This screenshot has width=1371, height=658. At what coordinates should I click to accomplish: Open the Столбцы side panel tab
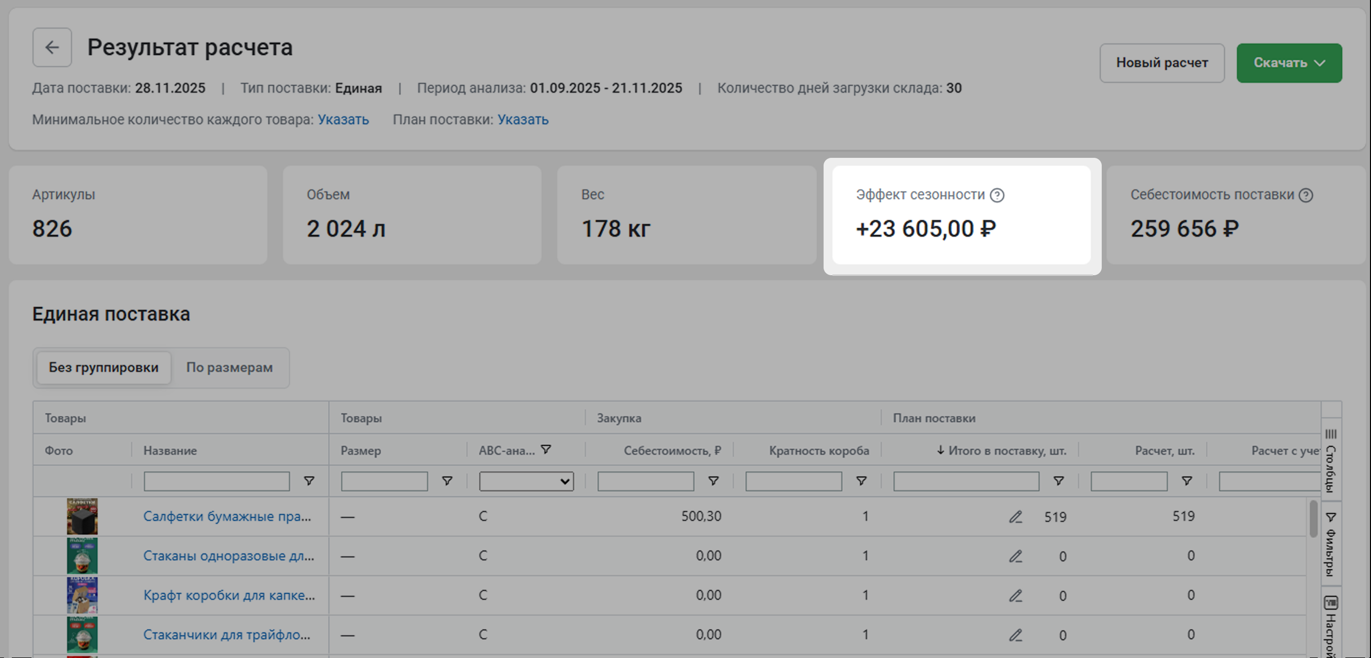[1331, 461]
